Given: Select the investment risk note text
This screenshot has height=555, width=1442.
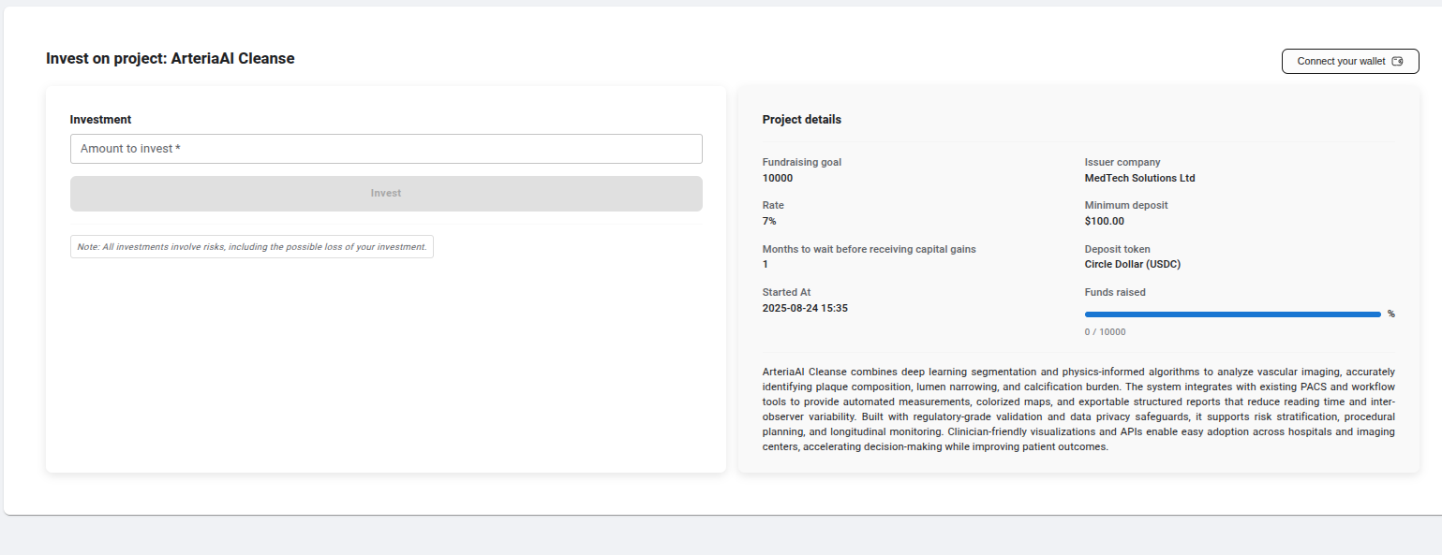Looking at the screenshot, I should 252,247.
